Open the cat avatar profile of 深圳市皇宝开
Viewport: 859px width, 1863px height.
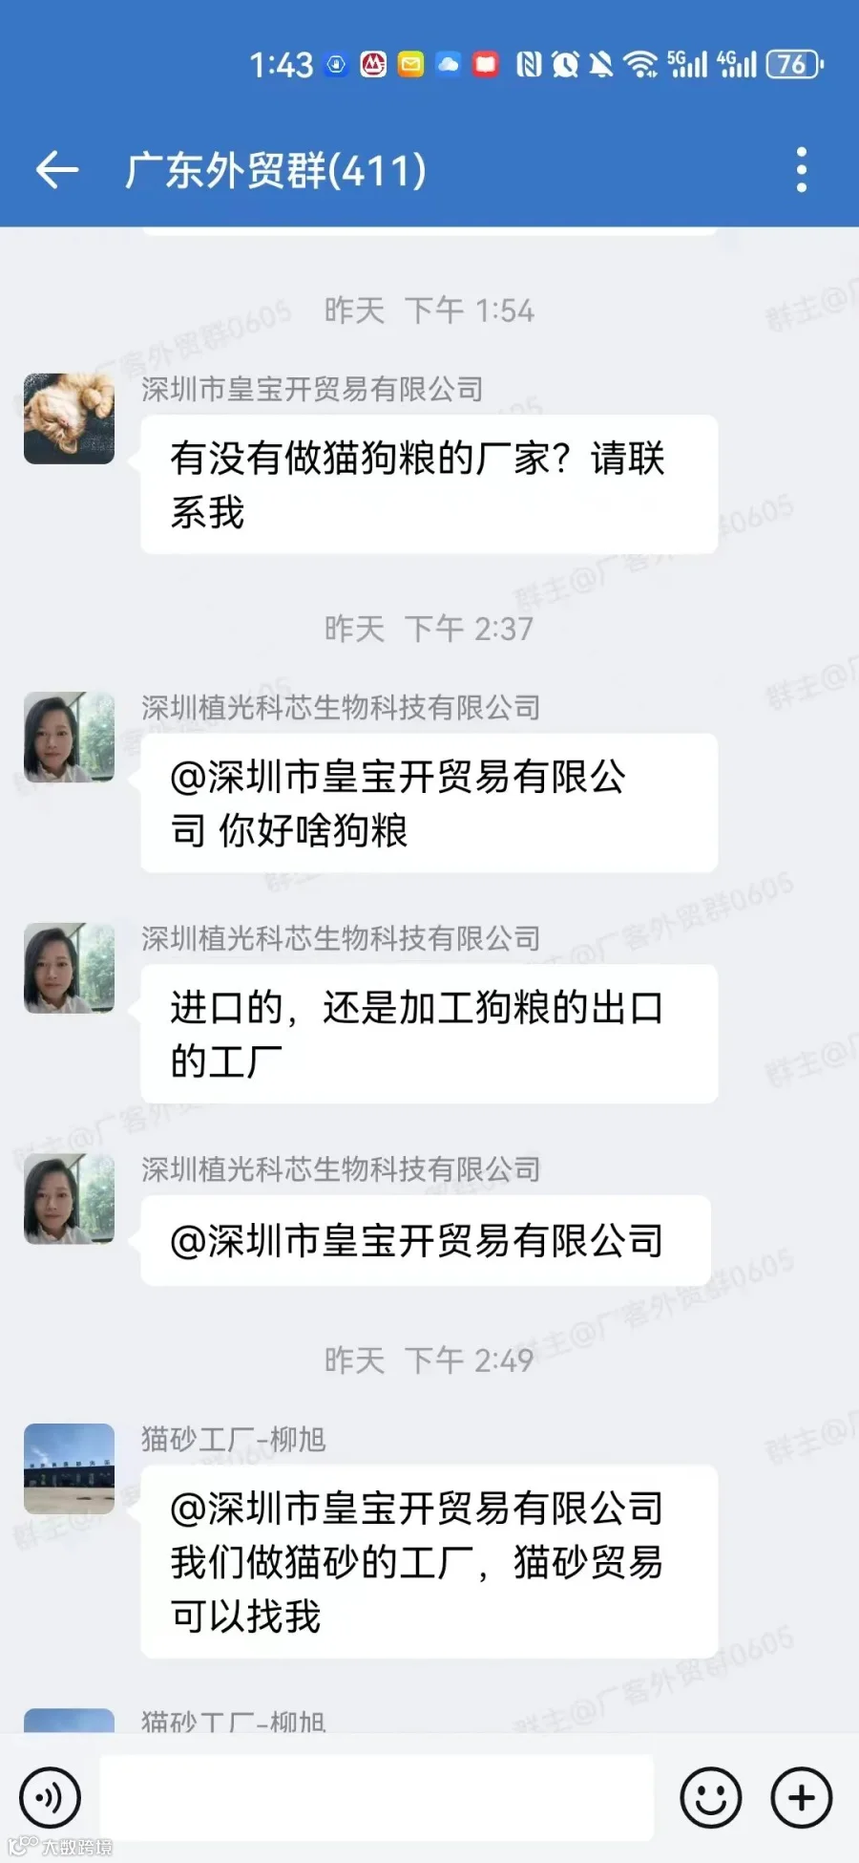69,418
